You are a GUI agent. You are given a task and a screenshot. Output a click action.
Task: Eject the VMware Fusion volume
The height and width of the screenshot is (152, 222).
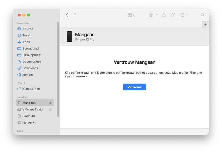pyautogui.click(x=51, y=109)
